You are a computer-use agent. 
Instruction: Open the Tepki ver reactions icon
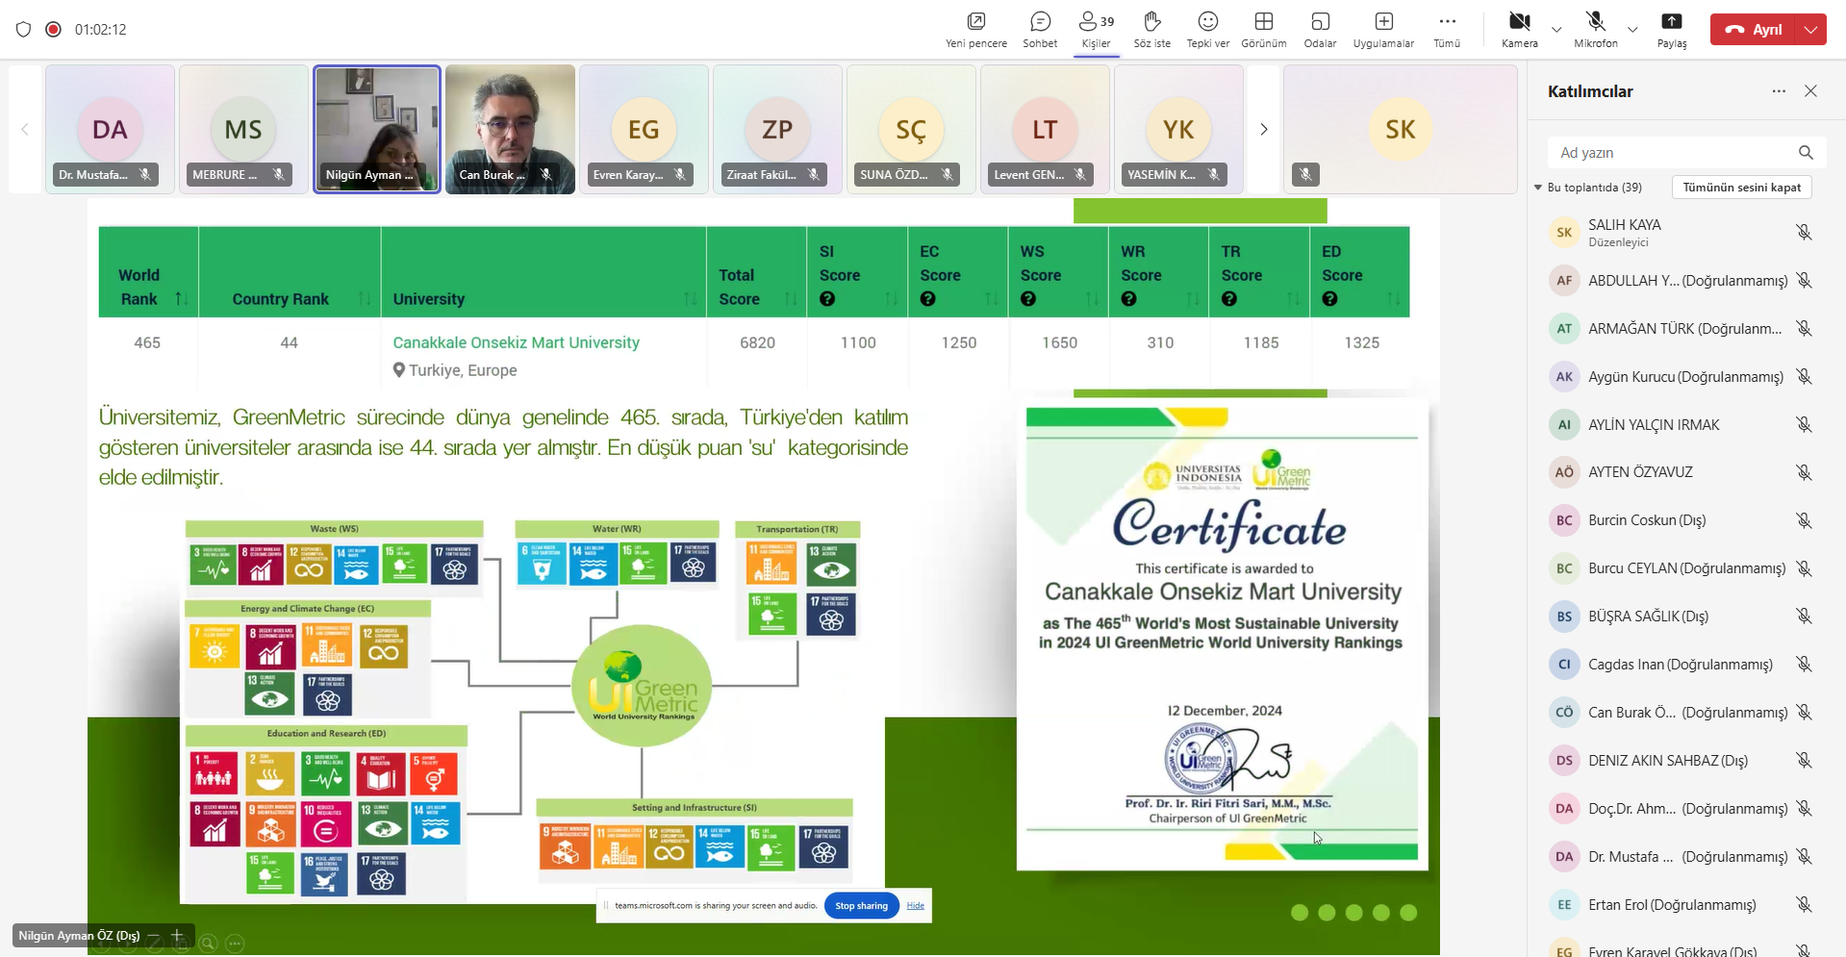1207,29
